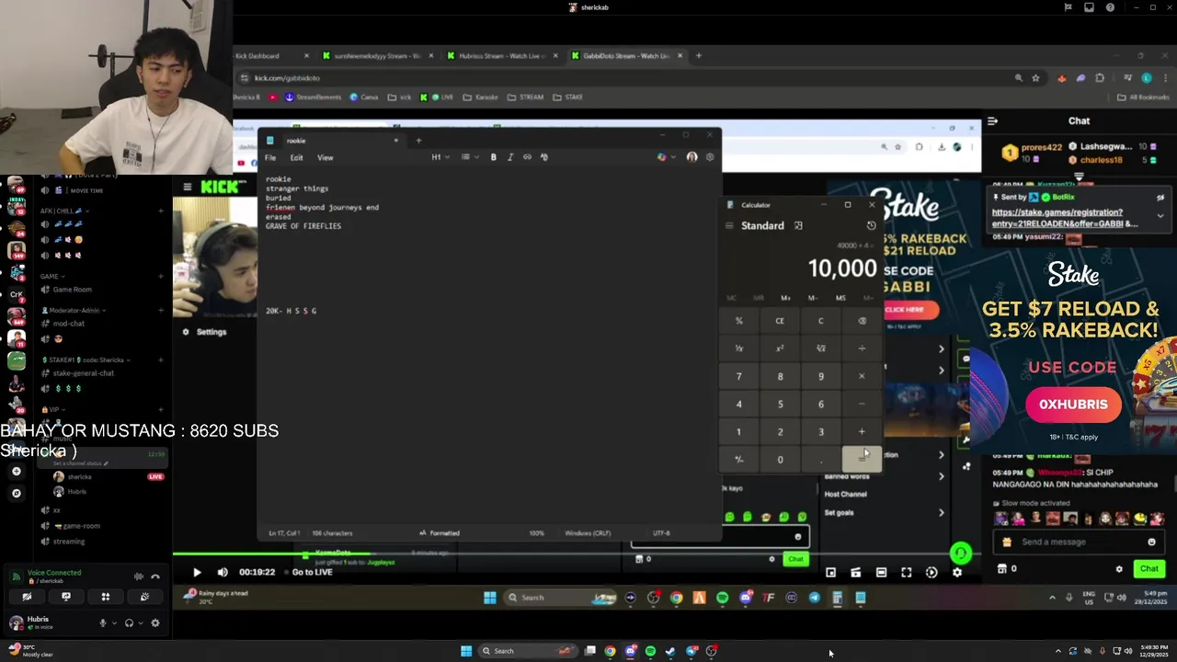Screen dimensions: 1177x662
Task: Collapse the Moderator-Admin category in Discord
Action: pyautogui.click(x=74, y=311)
